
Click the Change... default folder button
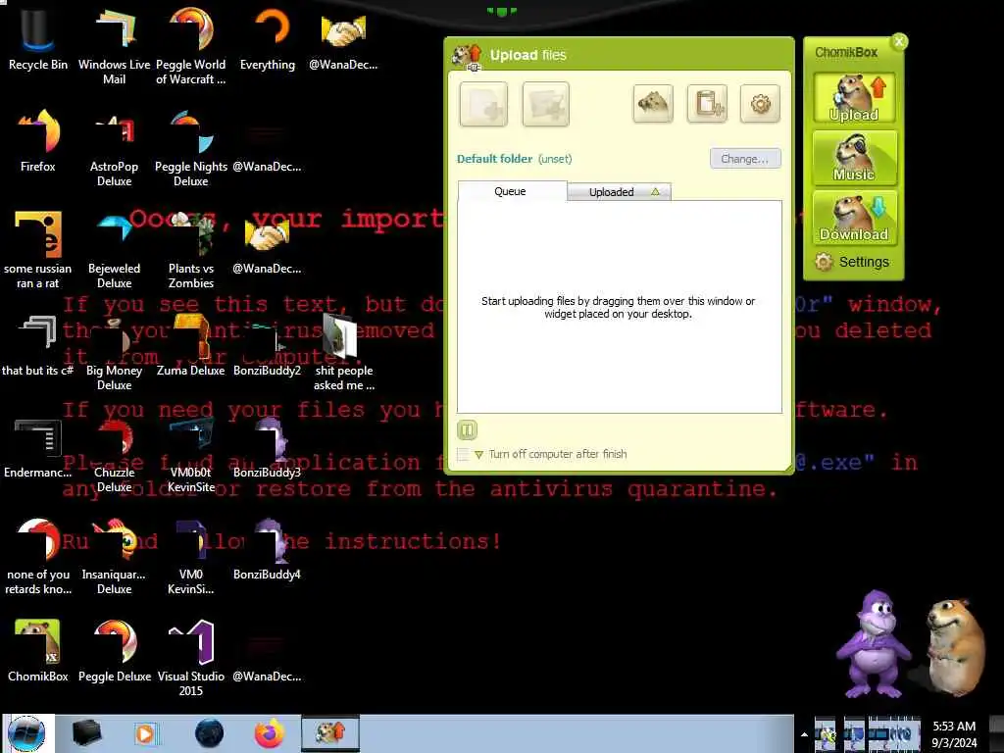(x=745, y=159)
